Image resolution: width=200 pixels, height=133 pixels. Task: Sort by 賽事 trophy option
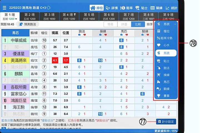click(x=166, y=96)
